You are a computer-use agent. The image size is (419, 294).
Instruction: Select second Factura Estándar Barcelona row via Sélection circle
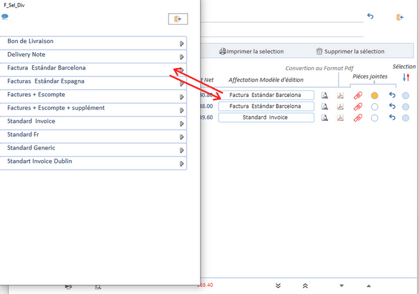pyautogui.click(x=405, y=107)
